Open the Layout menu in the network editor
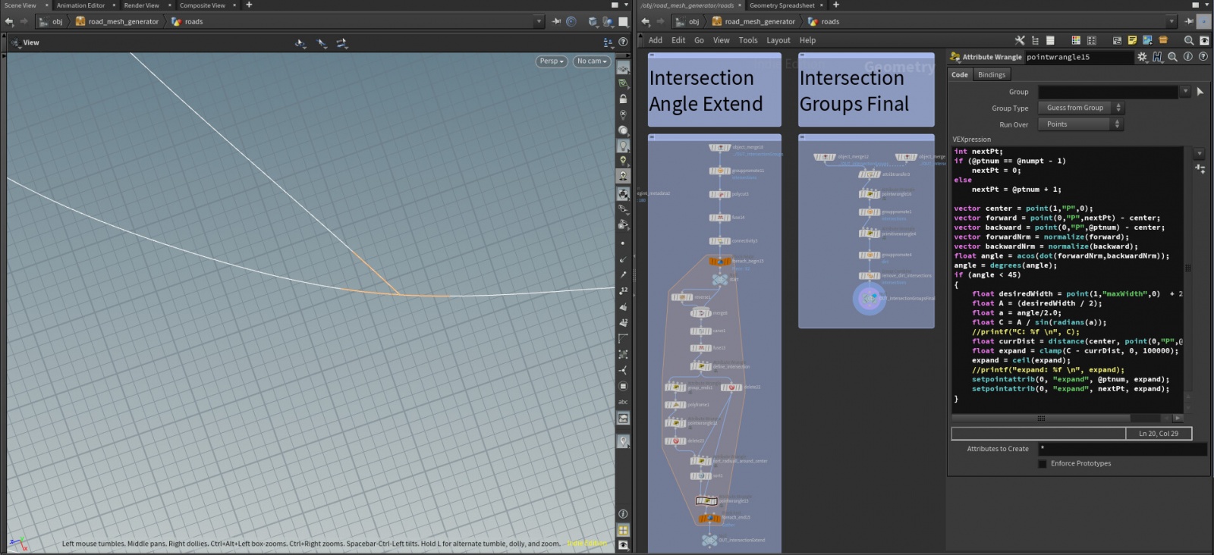Image resolution: width=1214 pixels, height=555 pixels. coord(778,40)
